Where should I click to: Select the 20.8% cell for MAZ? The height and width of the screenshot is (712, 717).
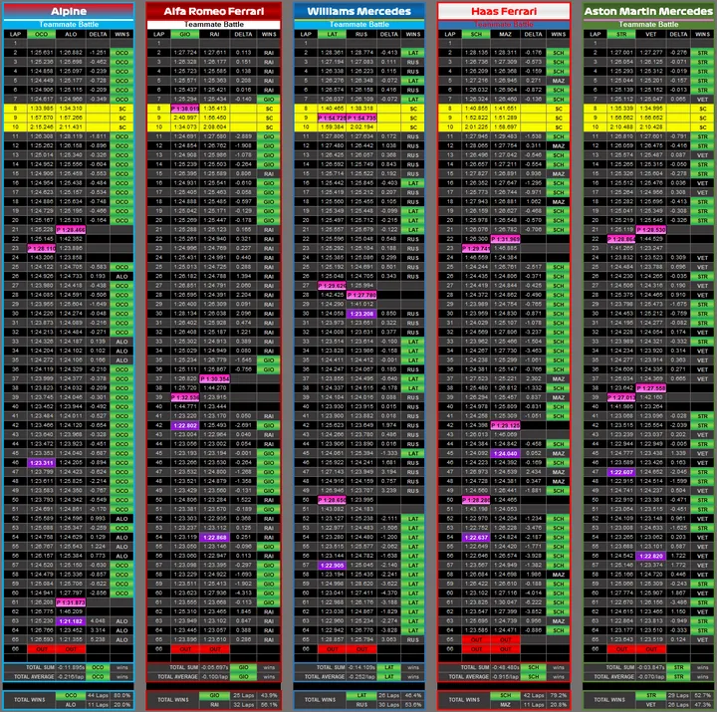coord(559,705)
